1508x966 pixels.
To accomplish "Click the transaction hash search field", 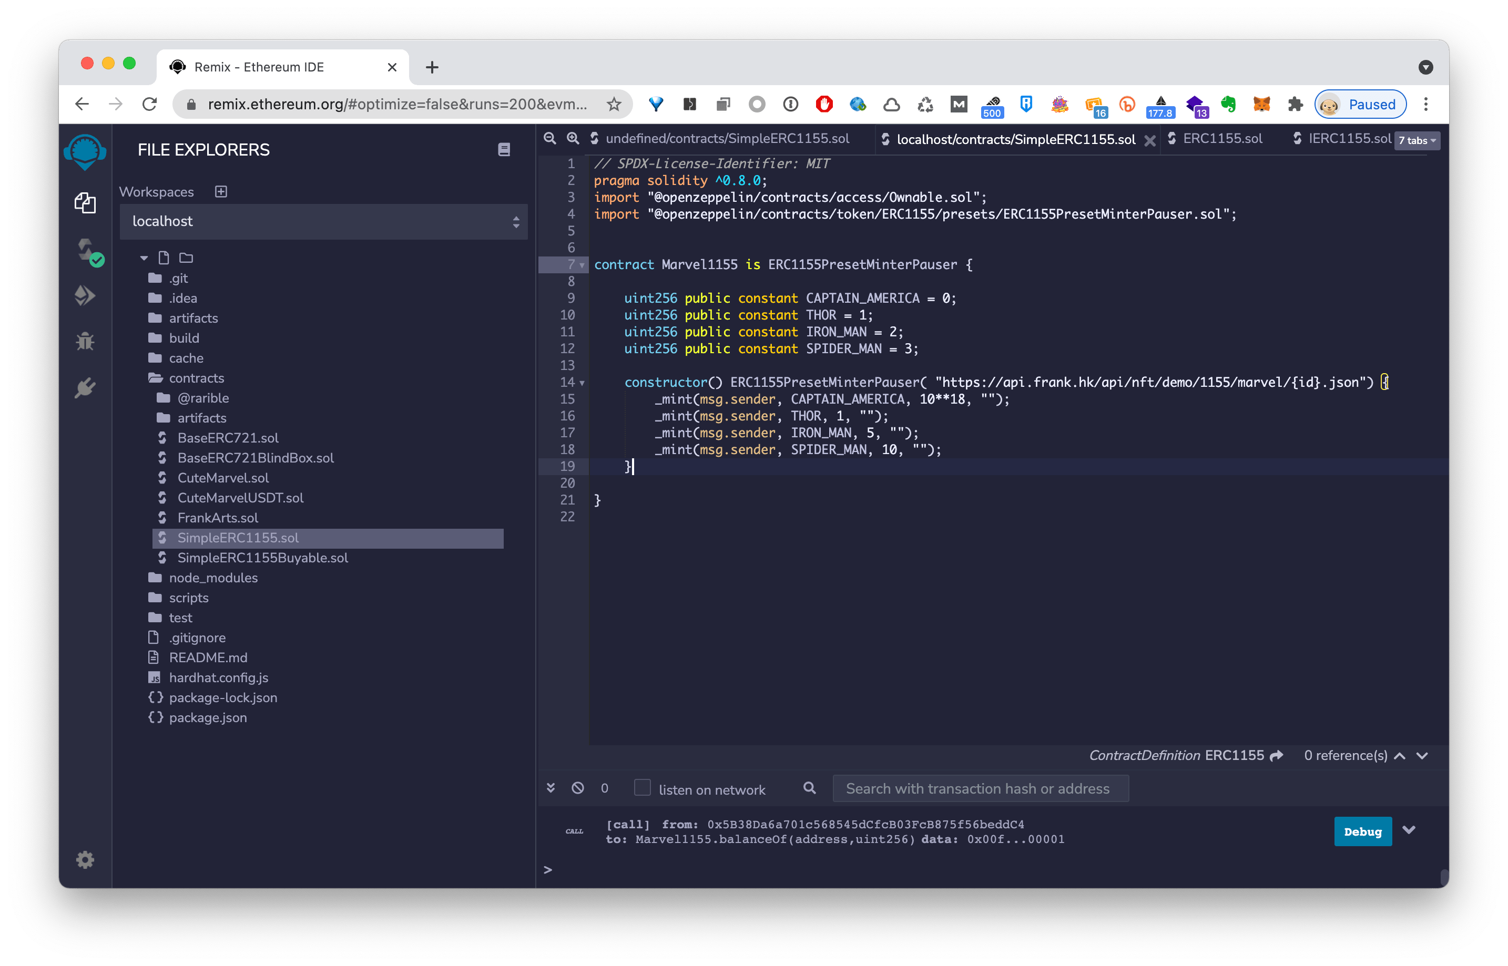I will 980,788.
